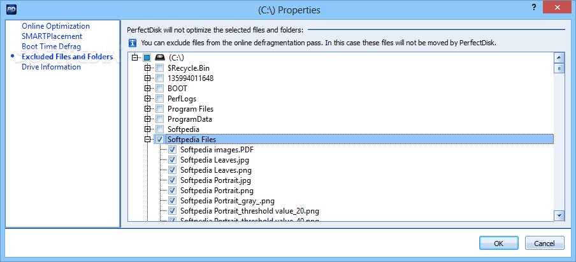Select Softpedia Portrait_threshold value_20.png file name

(x=249, y=211)
